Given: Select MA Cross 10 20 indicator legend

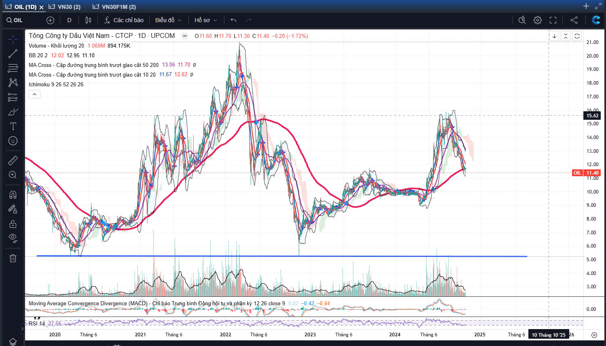Looking at the screenshot, I should pyautogui.click(x=92, y=75).
